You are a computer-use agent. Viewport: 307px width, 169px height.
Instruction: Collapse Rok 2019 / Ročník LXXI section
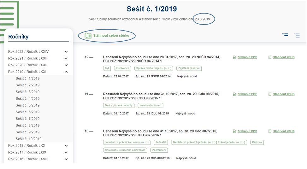click(66, 72)
